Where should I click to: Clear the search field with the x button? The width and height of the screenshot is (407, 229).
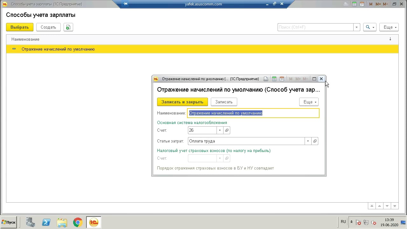point(356,27)
